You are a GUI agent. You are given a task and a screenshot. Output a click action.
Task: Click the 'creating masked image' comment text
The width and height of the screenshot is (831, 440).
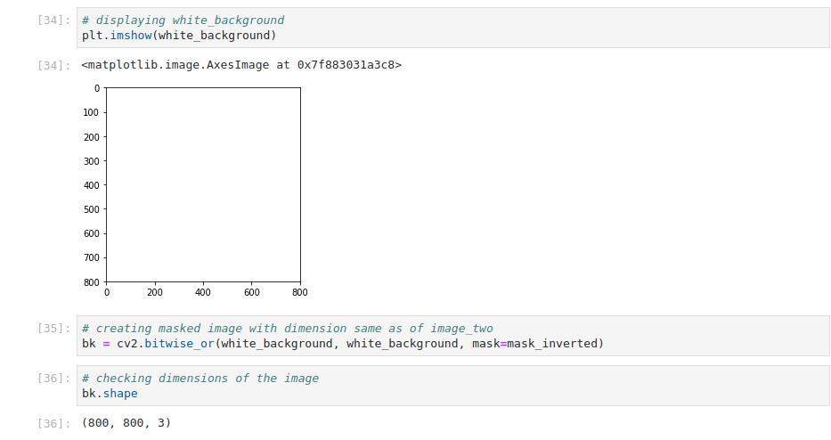[288, 328]
